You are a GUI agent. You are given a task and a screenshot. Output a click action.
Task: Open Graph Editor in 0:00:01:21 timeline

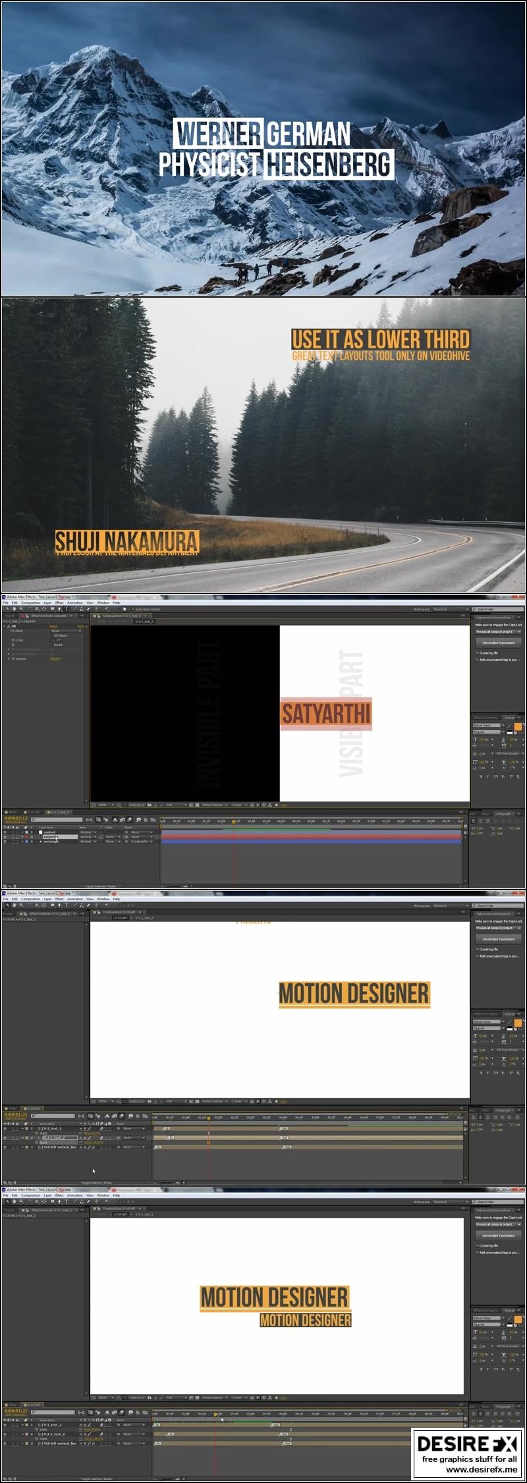[x=145, y=1116]
